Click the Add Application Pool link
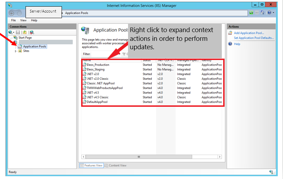Image resolution: width=283 pixels, height=179 pixels. point(249,33)
